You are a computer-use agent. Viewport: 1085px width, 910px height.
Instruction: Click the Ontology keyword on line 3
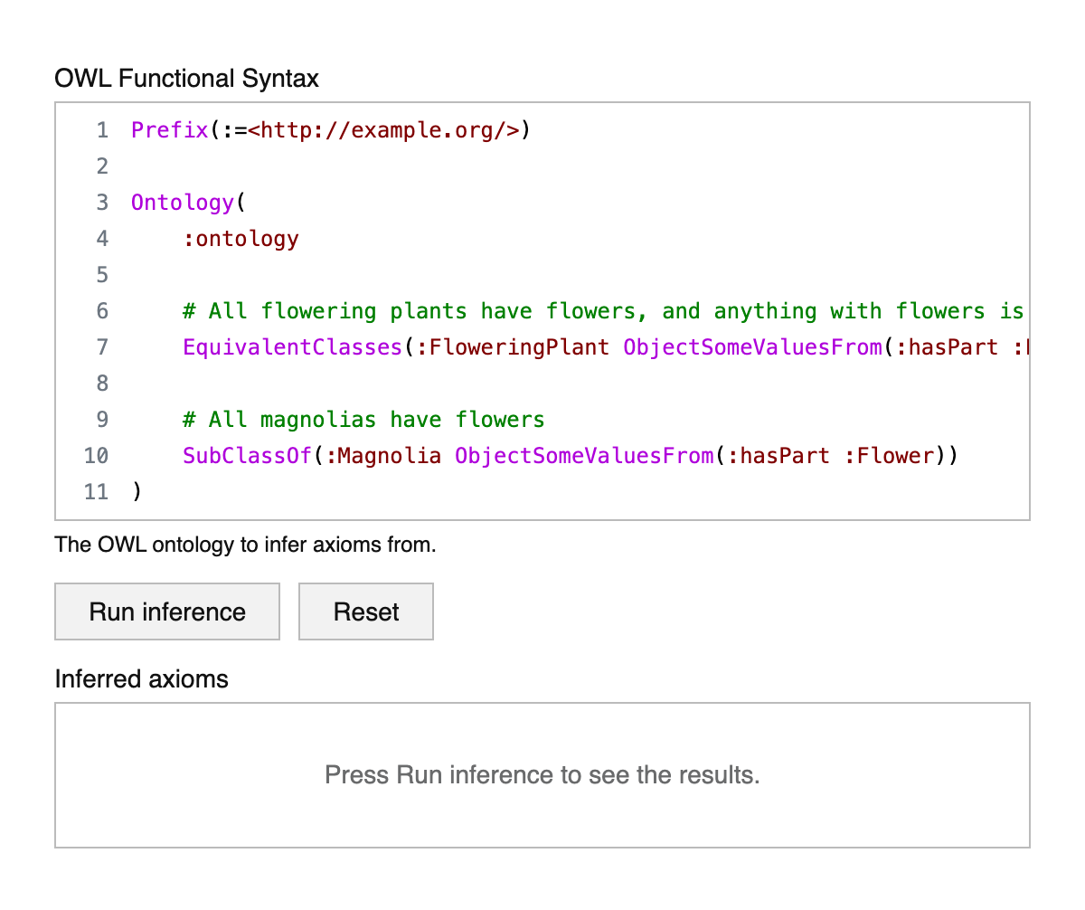click(182, 203)
